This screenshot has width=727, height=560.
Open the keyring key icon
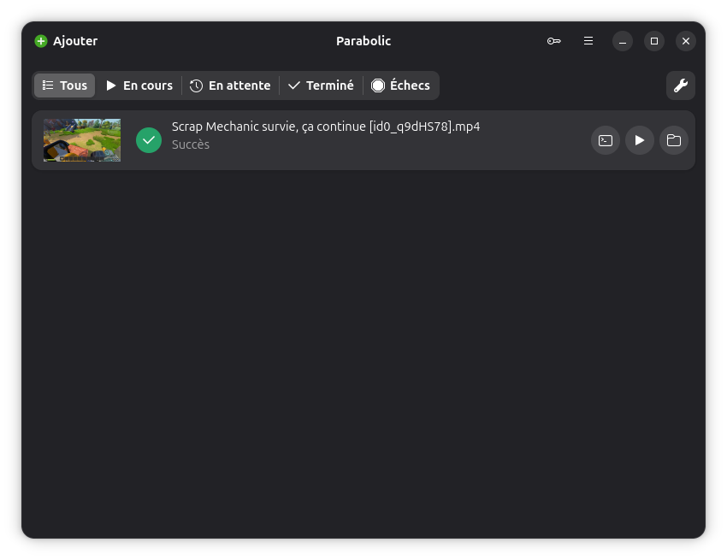(x=553, y=41)
